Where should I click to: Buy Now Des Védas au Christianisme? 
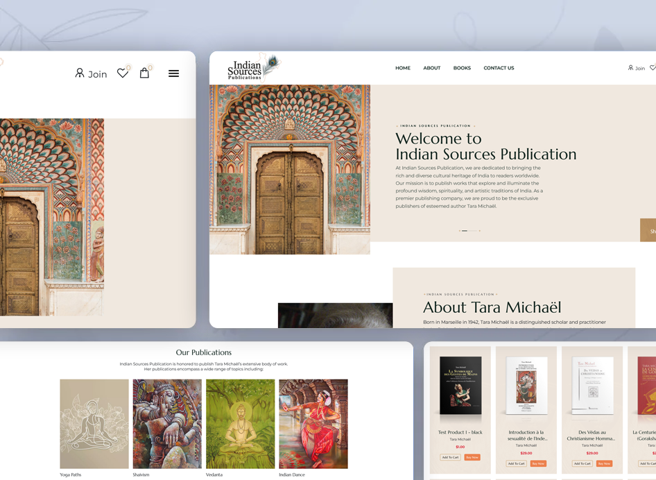[x=604, y=463]
